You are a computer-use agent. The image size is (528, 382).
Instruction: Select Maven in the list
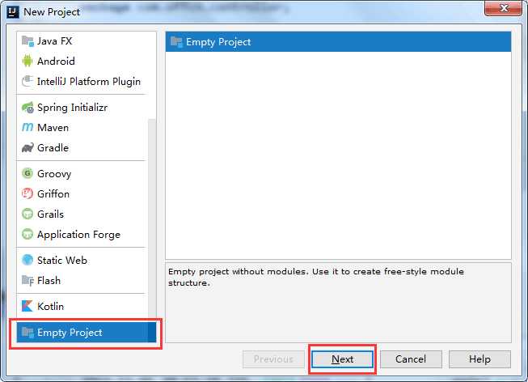click(82, 127)
